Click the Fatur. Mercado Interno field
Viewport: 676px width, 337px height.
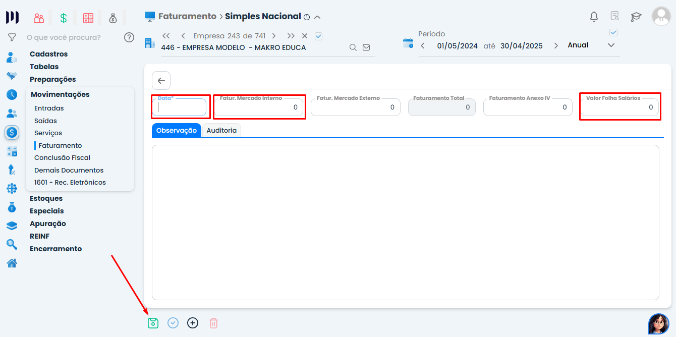pos(258,107)
